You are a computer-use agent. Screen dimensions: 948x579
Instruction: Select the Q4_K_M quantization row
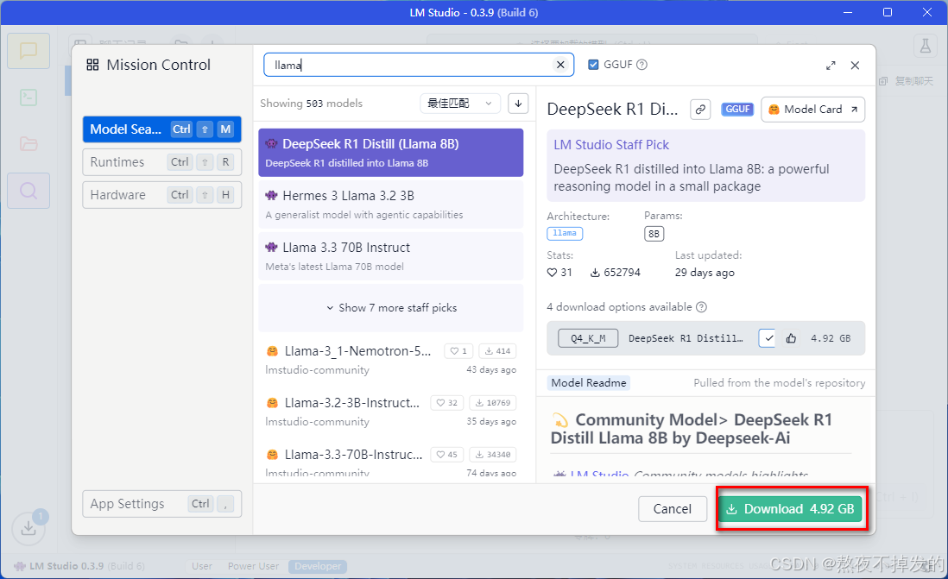pyautogui.click(x=705, y=338)
